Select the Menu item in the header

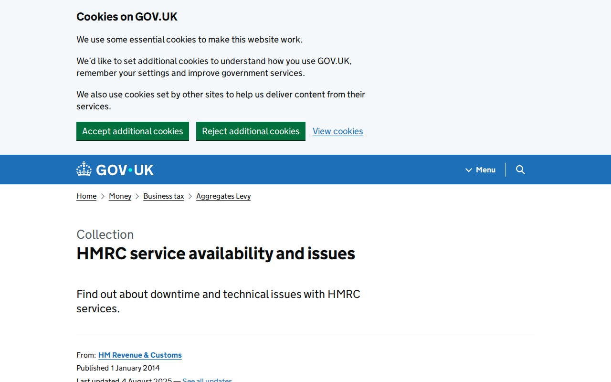pyautogui.click(x=485, y=170)
